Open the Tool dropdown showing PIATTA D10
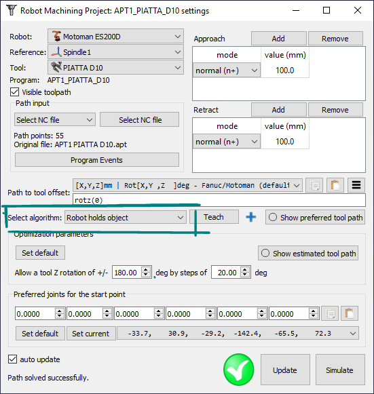Screen dimensions: 374x394 115,68
